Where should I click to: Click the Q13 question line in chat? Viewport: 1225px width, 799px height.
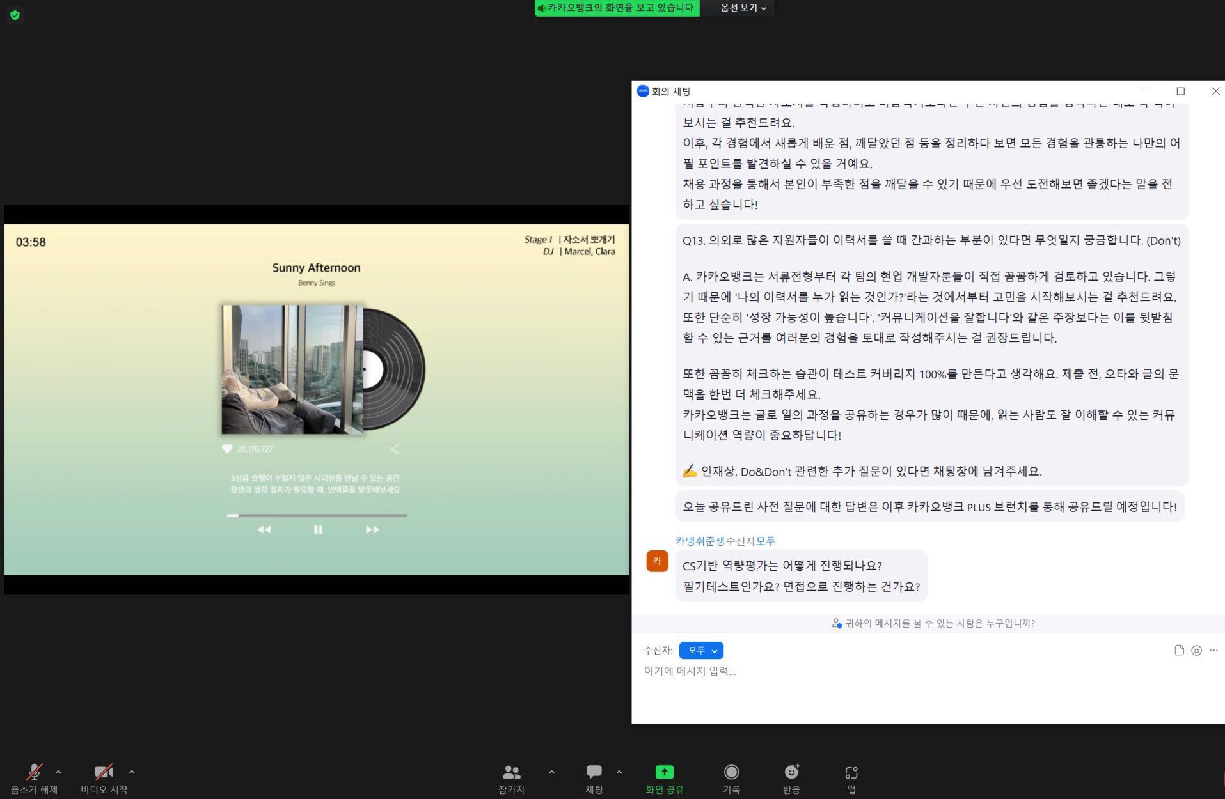click(x=931, y=241)
